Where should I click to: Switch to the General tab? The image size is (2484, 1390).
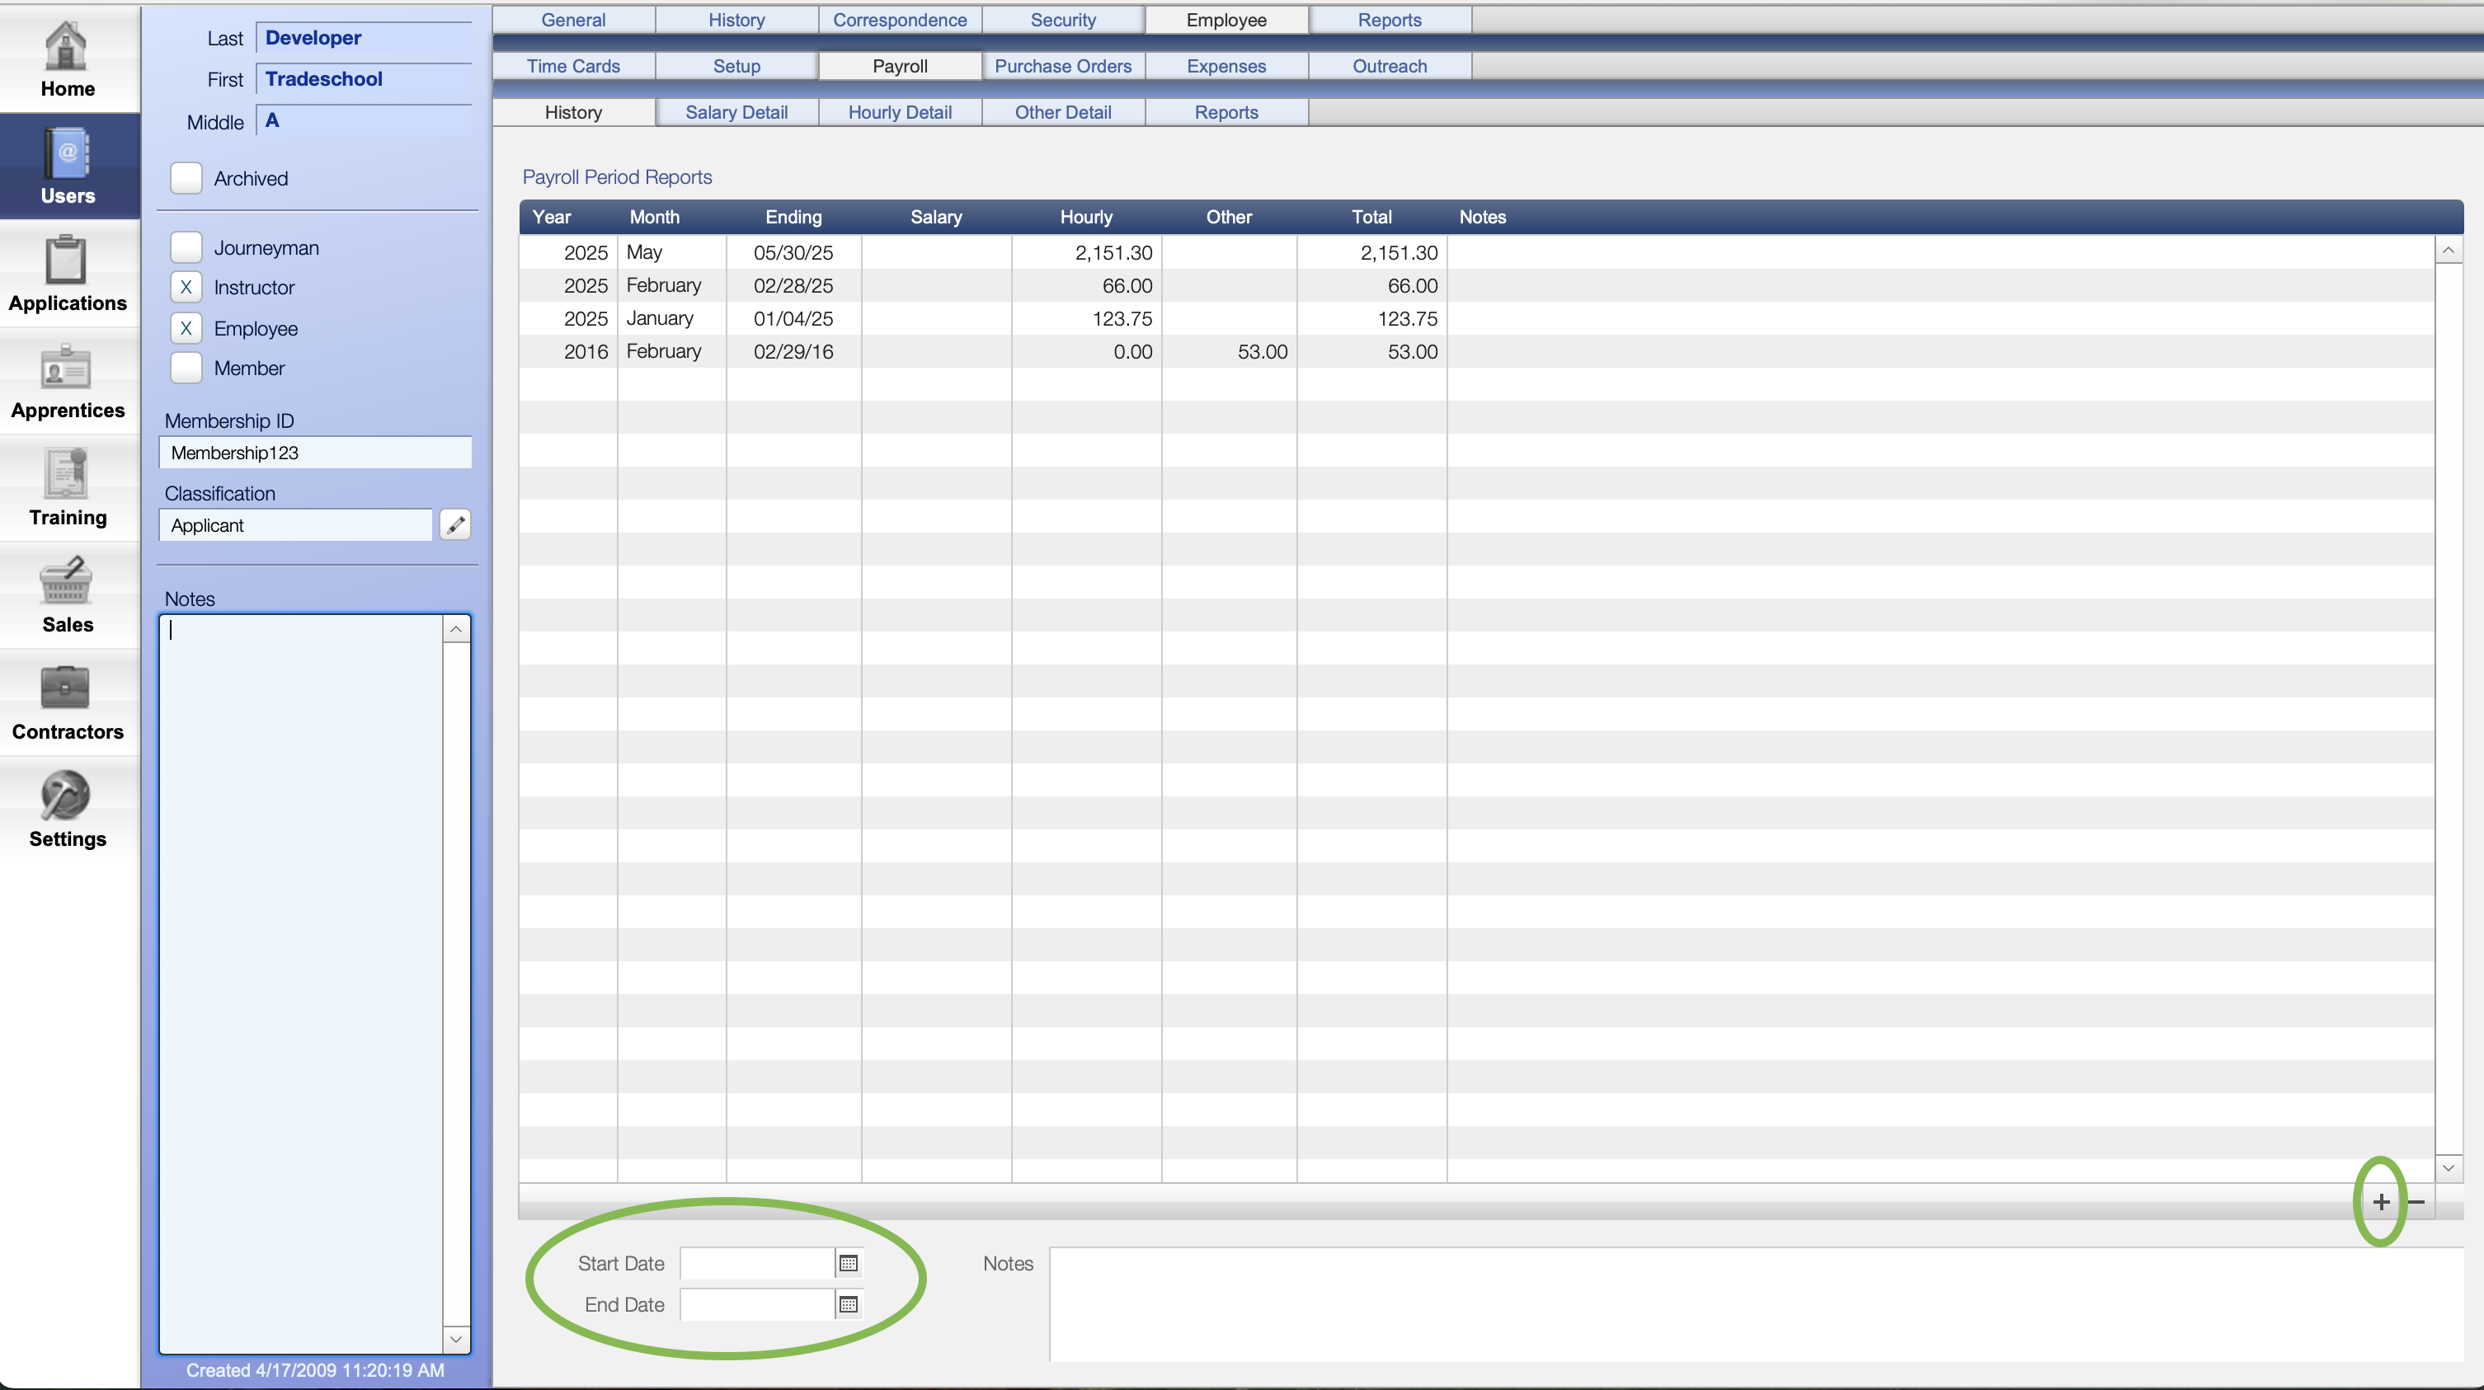pos(574,21)
